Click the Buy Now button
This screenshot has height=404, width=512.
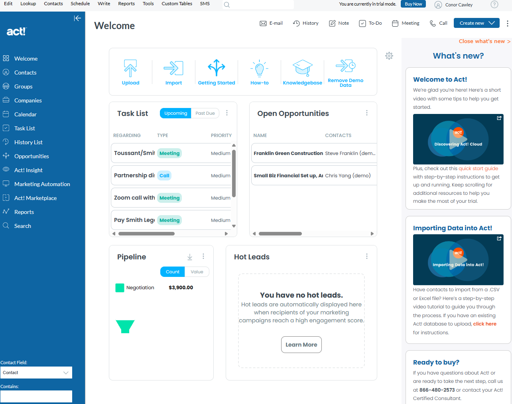[413, 4]
